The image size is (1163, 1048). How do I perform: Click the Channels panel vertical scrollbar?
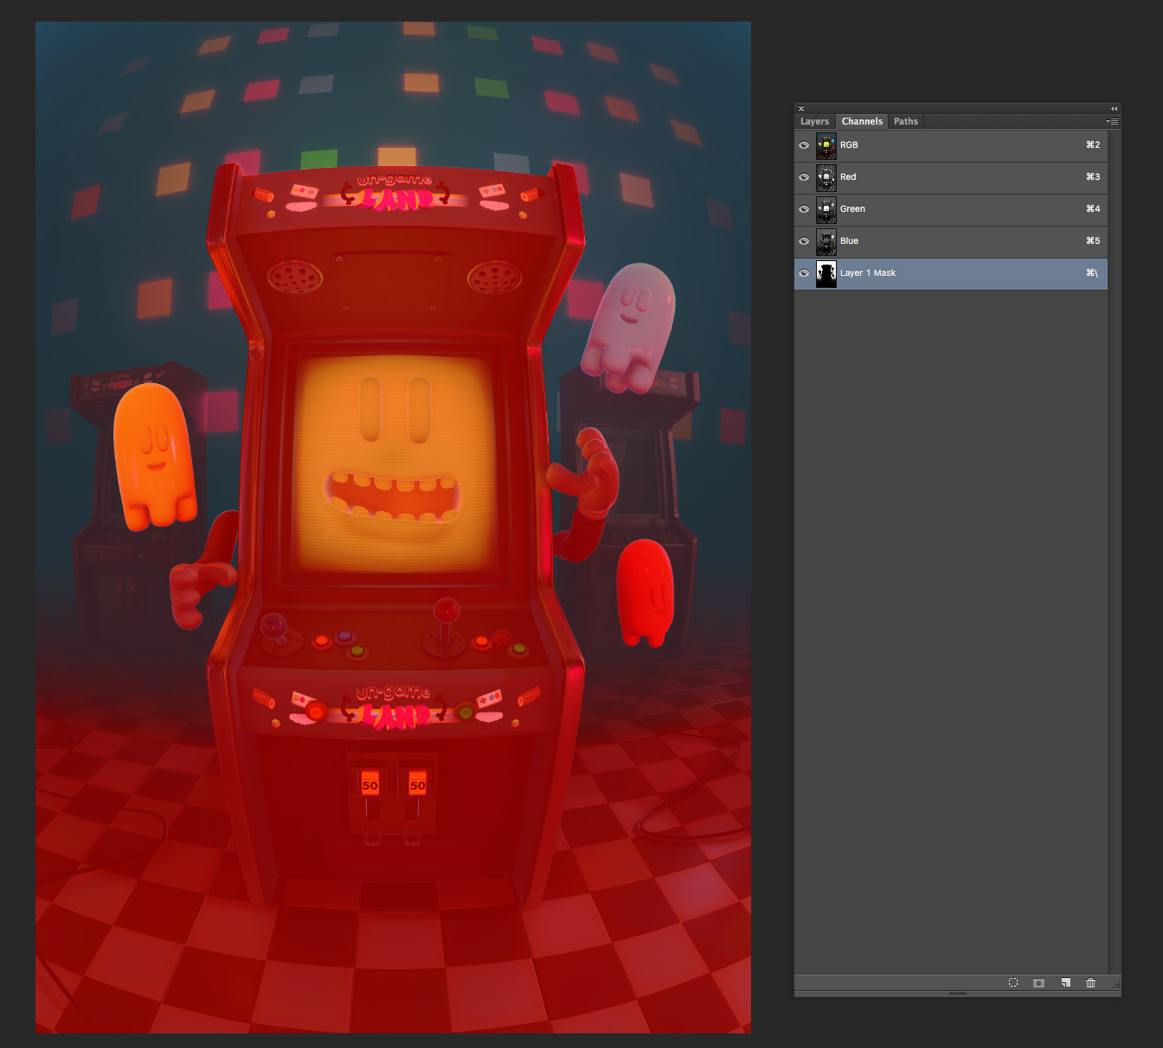click(x=1115, y=552)
